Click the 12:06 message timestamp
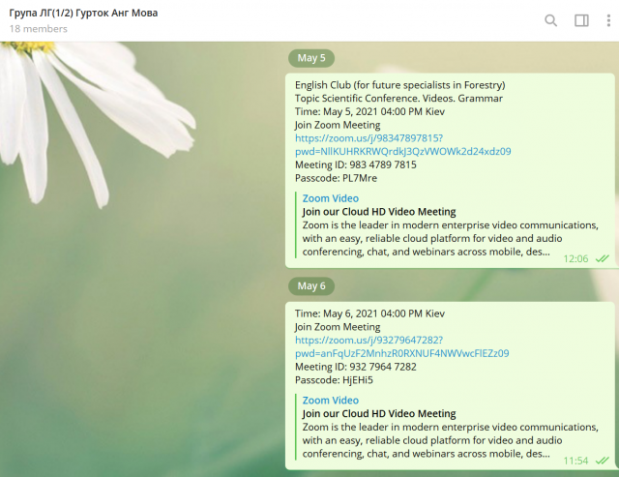This screenshot has height=477, width=619. [x=575, y=258]
